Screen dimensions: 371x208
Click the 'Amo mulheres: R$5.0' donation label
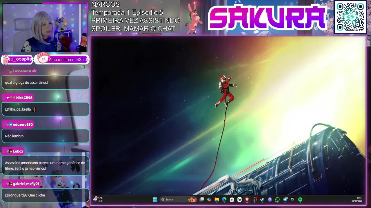(68, 60)
